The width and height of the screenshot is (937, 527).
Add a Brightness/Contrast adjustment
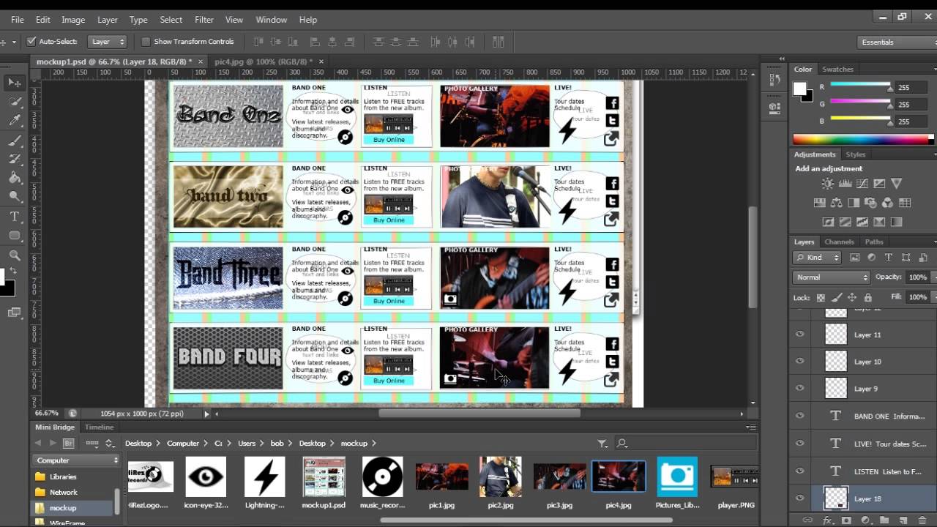[827, 184]
